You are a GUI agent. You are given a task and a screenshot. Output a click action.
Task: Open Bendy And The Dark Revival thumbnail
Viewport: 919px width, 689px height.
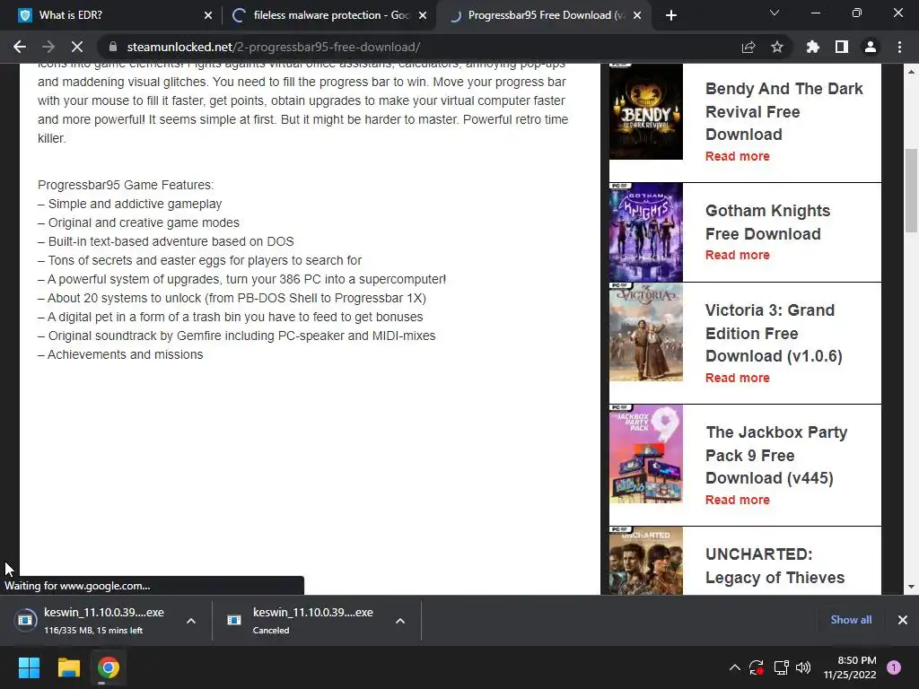[646, 111]
